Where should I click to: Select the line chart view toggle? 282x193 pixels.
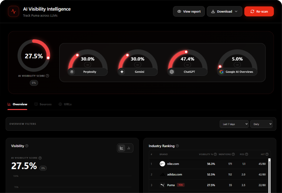(121, 148)
